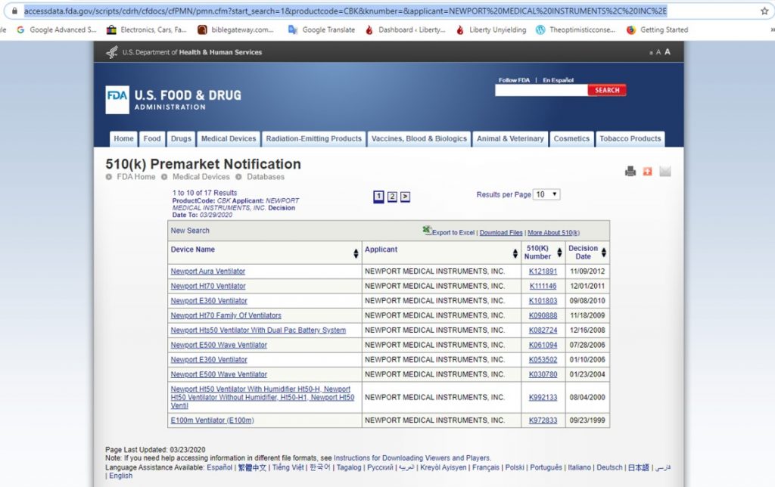This screenshot has width=775, height=487.
Task: Click Instructions for Downloading Viewers link
Action: [412, 458]
